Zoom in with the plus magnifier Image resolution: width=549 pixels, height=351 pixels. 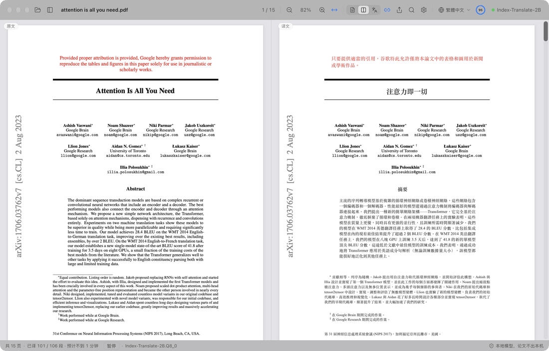point(322,10)
